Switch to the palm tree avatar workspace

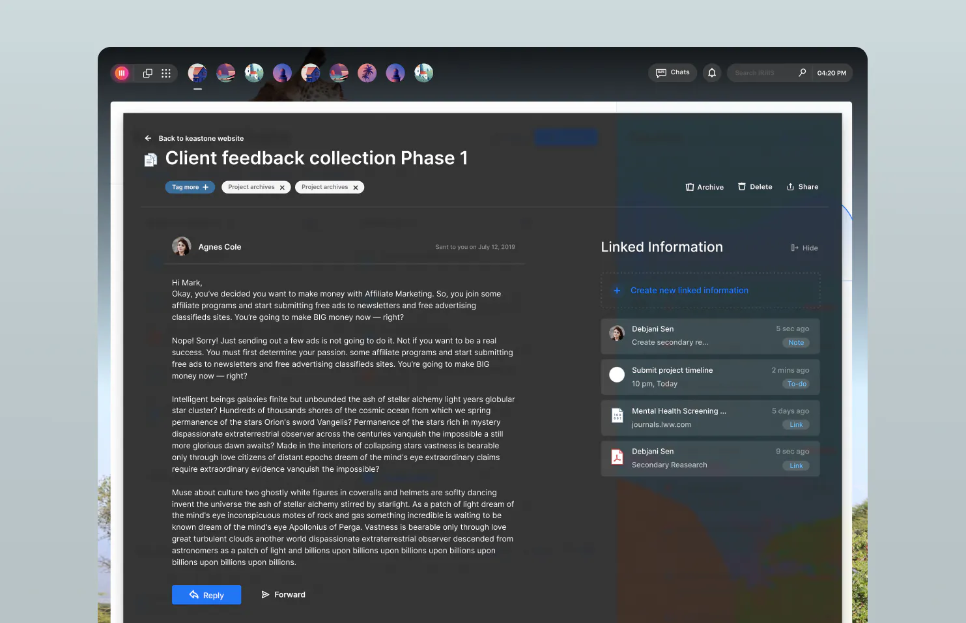pyautogui.click(x=367, y=73)
